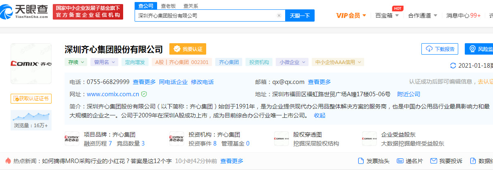Click 查看更多 next to hot news
Image resolution: width=493 pixels, height=170 pixels.
(x=232, y=161)
